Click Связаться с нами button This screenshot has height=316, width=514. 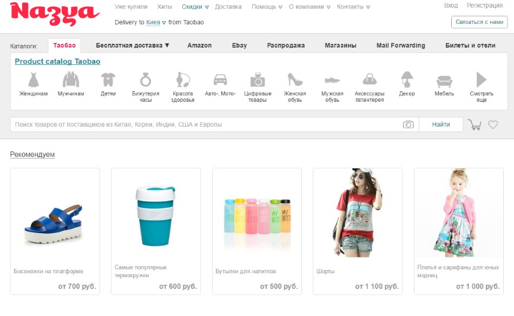coord(479,22)
